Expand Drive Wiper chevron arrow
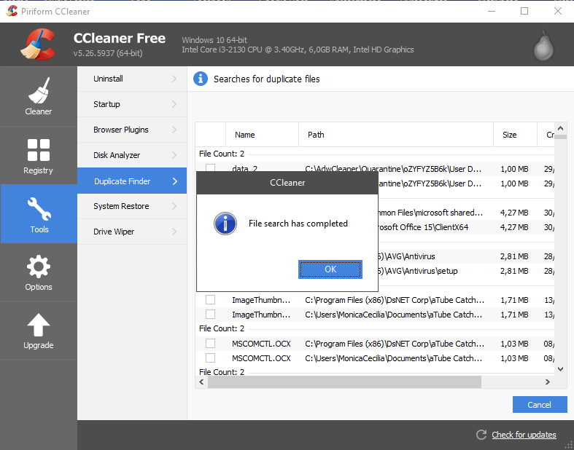 click(174, 232)
